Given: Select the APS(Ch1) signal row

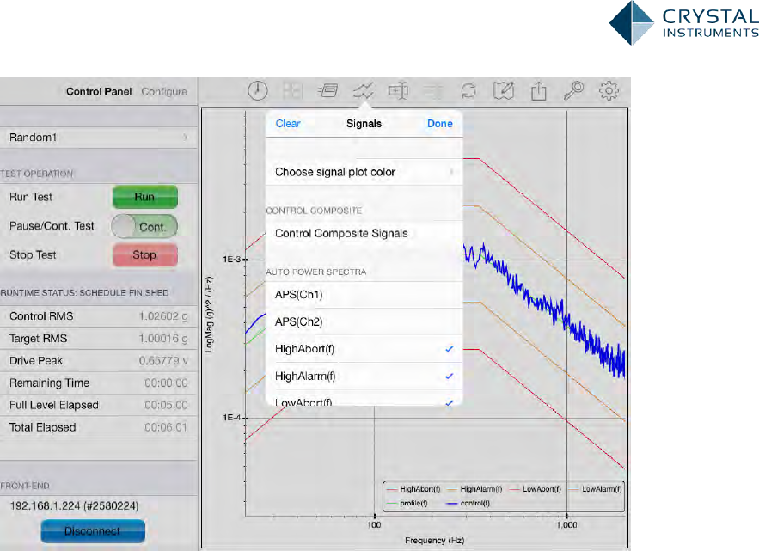Looking at the screenshot, I should click(364, 295).
